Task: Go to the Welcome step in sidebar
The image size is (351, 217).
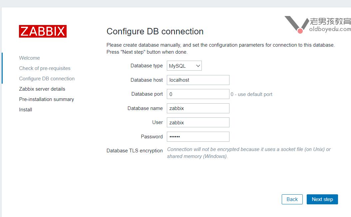Action: [x=29, y=58]
